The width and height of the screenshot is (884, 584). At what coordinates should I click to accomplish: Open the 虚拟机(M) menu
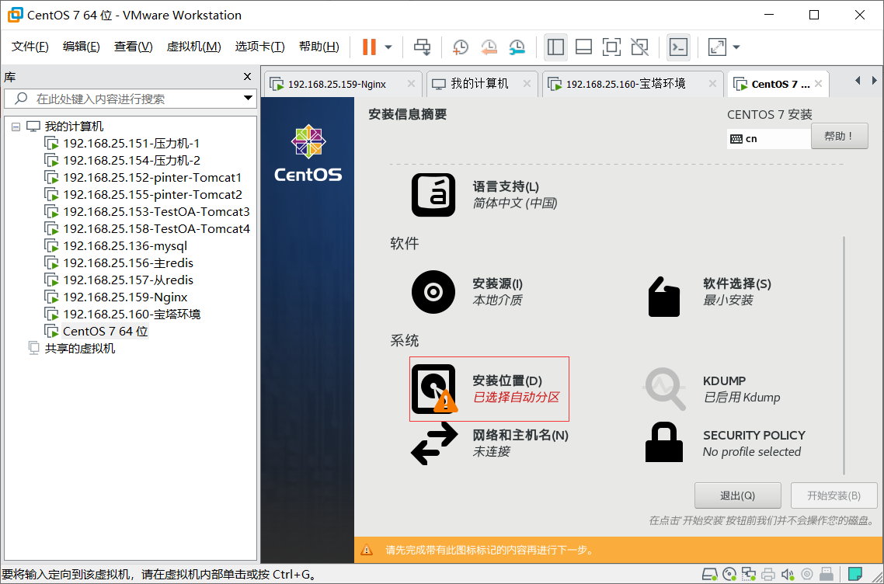[x=193, y=47]
